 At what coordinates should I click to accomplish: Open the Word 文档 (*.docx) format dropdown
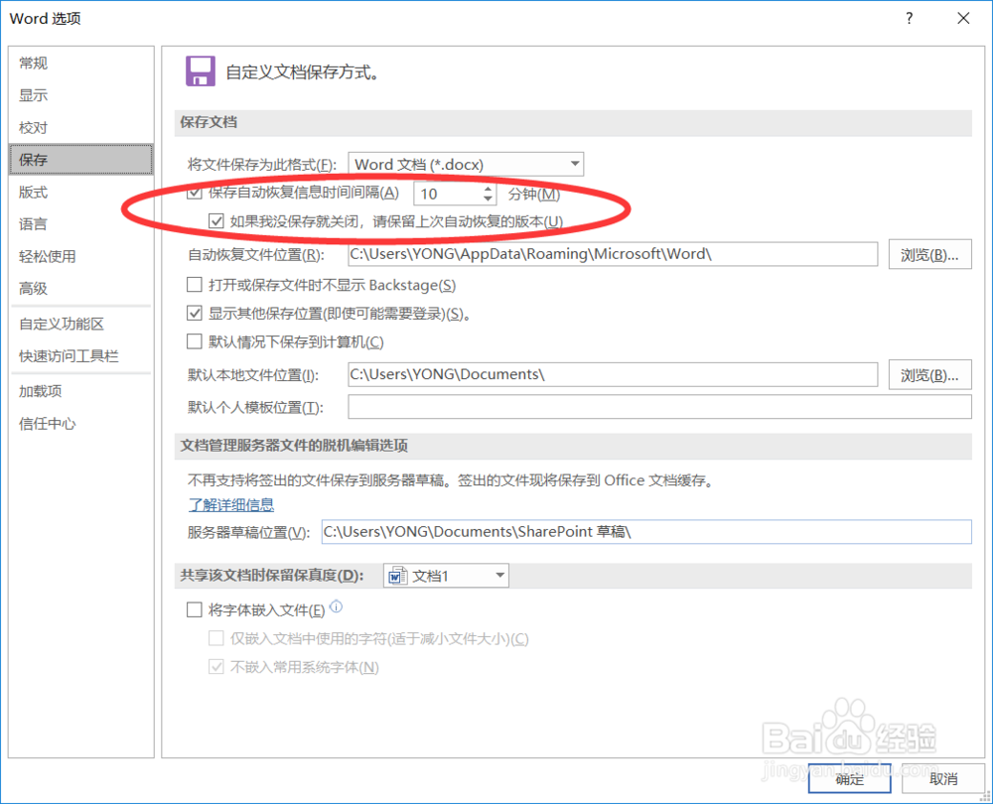(x=574, y=164)
